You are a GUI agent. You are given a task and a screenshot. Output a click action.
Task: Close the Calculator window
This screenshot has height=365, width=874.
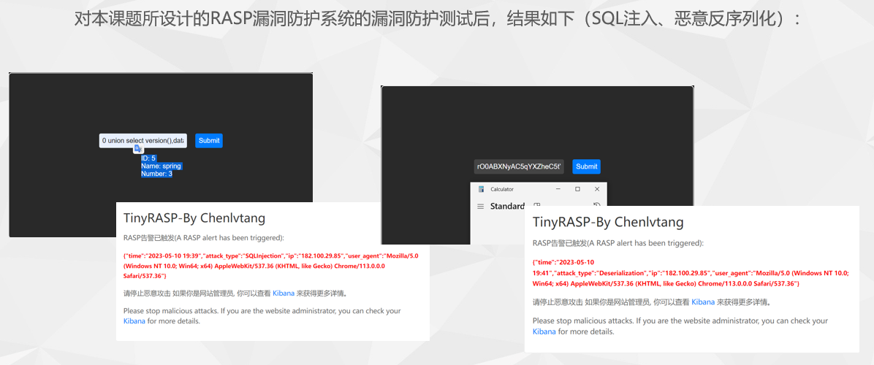(597, 189)
